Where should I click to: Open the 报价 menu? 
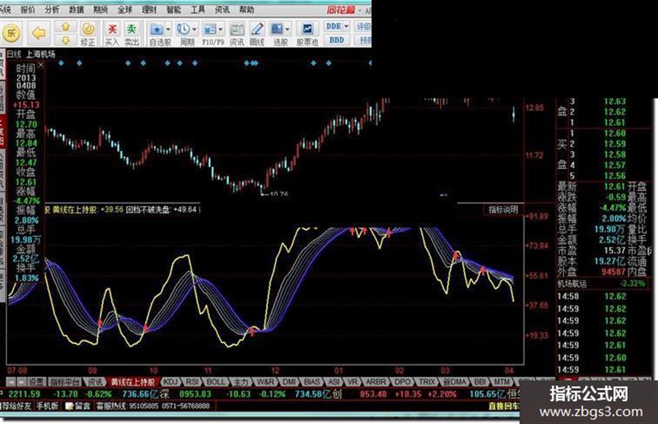pos(28,10)
